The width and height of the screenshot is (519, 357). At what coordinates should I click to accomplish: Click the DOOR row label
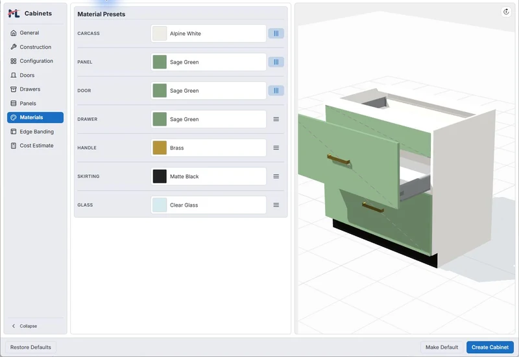(84, 91)
